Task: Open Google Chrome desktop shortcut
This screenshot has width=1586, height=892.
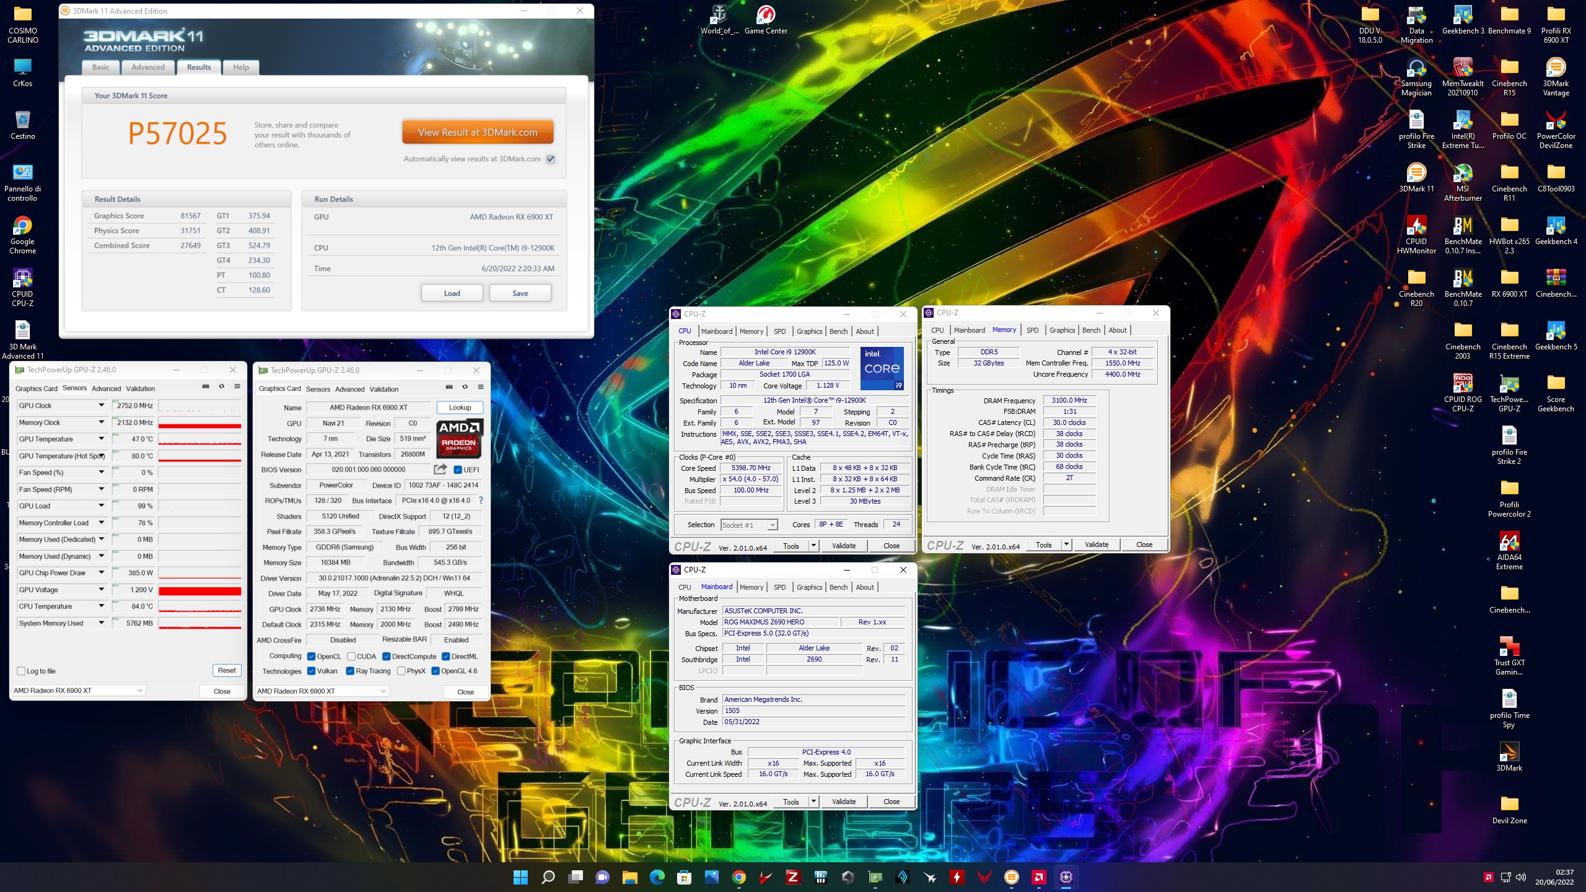Action: point(22,235)
